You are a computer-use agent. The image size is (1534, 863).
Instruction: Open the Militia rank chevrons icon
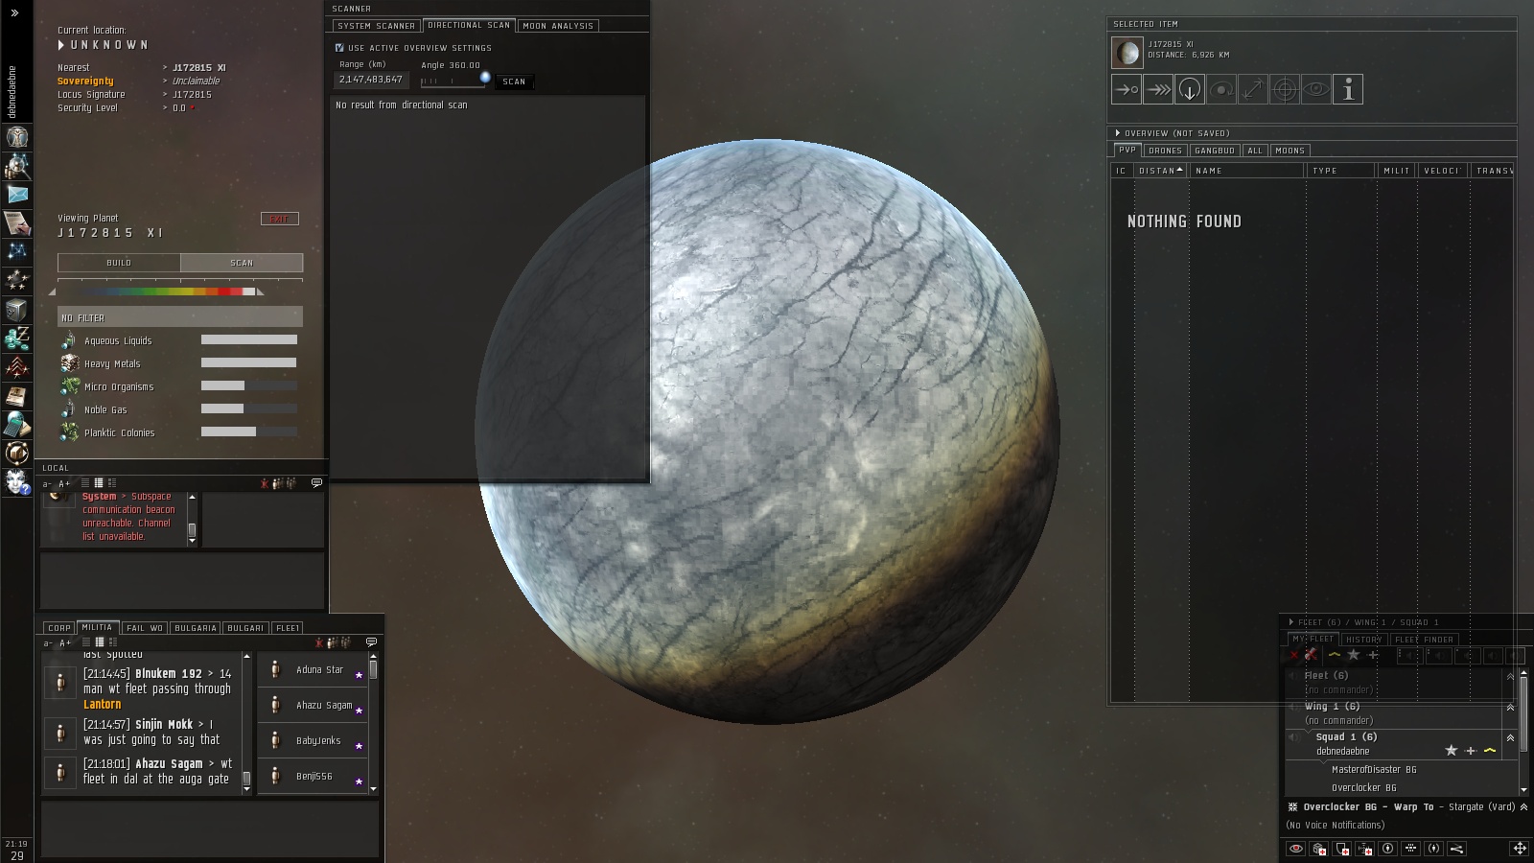(x=17, y=366)
